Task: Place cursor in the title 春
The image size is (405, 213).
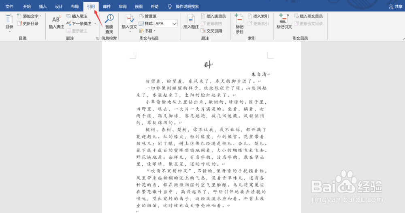Action: click(207, 64)
